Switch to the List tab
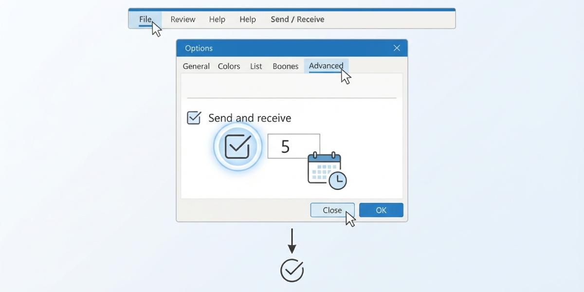 point(256,66)
